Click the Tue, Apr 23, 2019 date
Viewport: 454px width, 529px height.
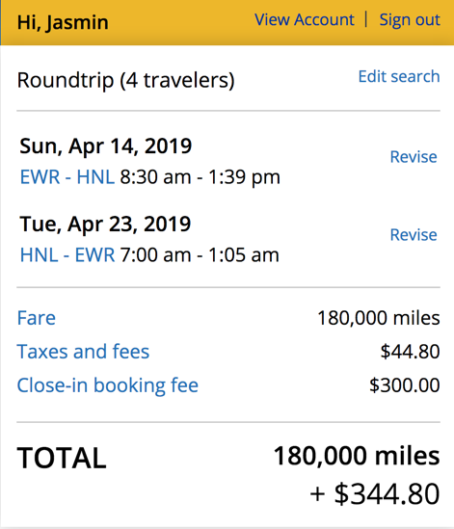(x=105, y=224)
